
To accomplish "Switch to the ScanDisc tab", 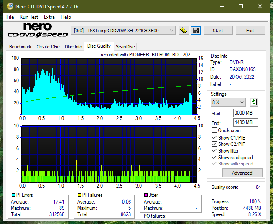I will point(125,47).
